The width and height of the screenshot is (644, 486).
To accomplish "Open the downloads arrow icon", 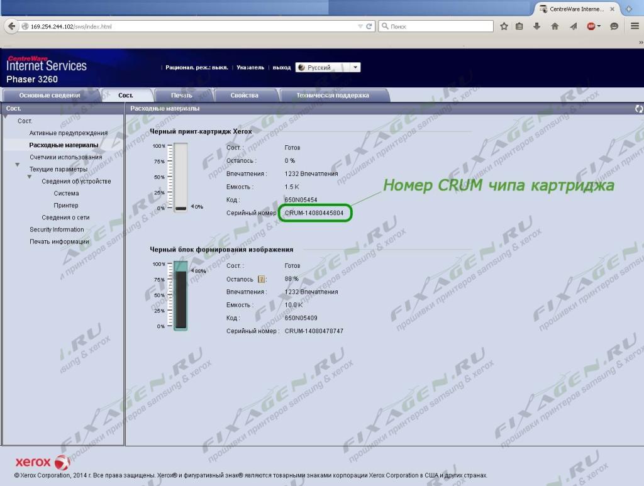I will coord(537,26).
